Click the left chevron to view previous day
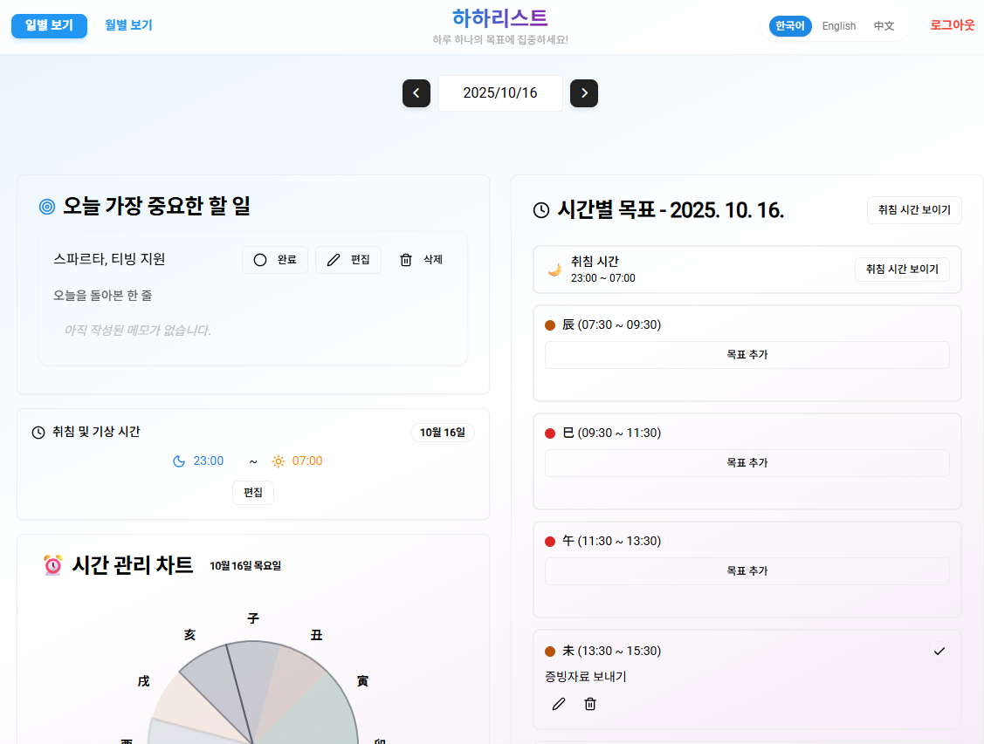 416,93
